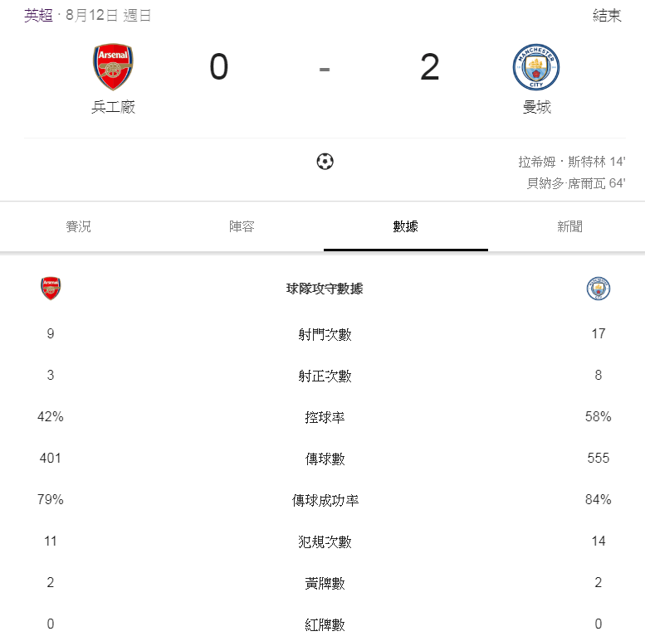Click the 曼城 team name
Viewport: 645px width, 641px height.
(x=536, y=107)
